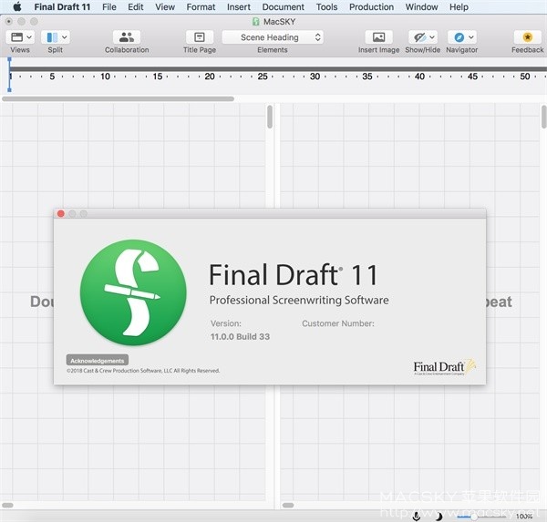Click the right panel vertical scrollbar
547x522 pixels.
(x=544, y=117)
